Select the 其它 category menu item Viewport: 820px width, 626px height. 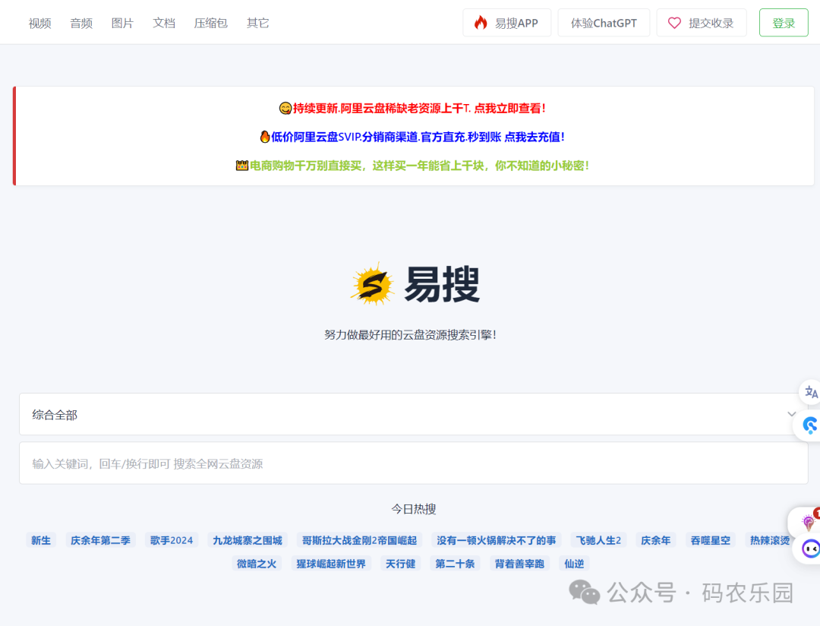pyautogui.click(x=257, y=23)
